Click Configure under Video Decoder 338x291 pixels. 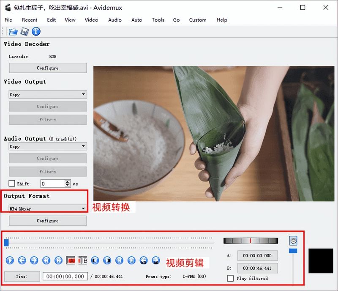(x=48, y=68)
